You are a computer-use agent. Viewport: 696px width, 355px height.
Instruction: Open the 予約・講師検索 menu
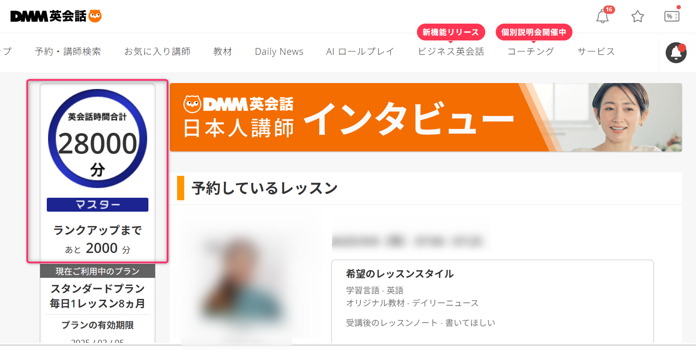coord(68,51)
